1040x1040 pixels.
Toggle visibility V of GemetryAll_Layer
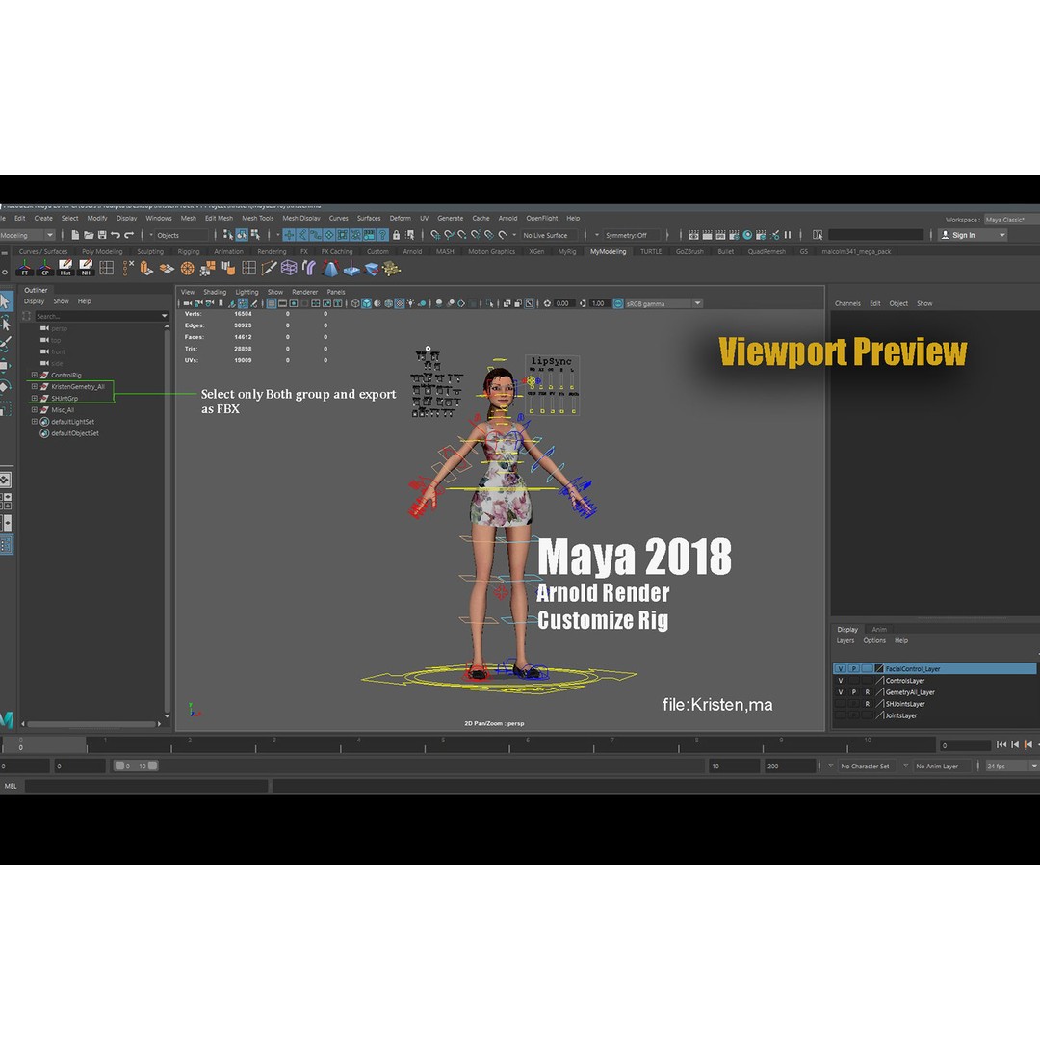coord(841,692)
